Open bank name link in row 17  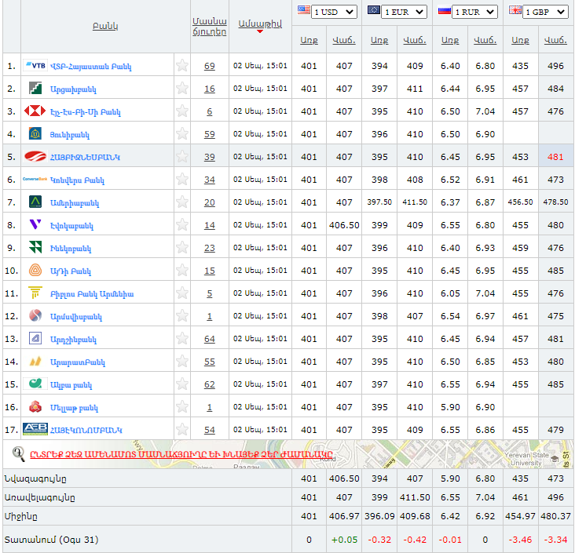click(86, 430)
